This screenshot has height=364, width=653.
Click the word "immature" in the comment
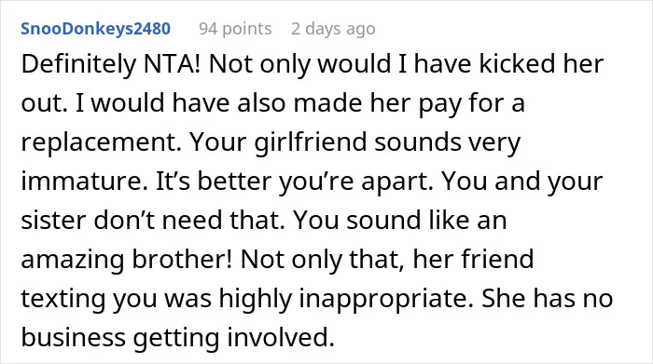[x=84, y=182]
